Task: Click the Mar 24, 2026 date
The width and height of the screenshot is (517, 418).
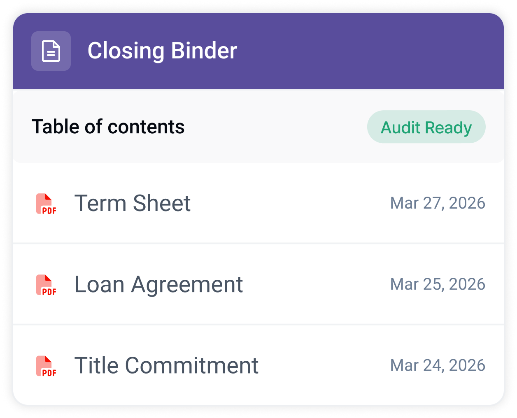Action: 438,365
